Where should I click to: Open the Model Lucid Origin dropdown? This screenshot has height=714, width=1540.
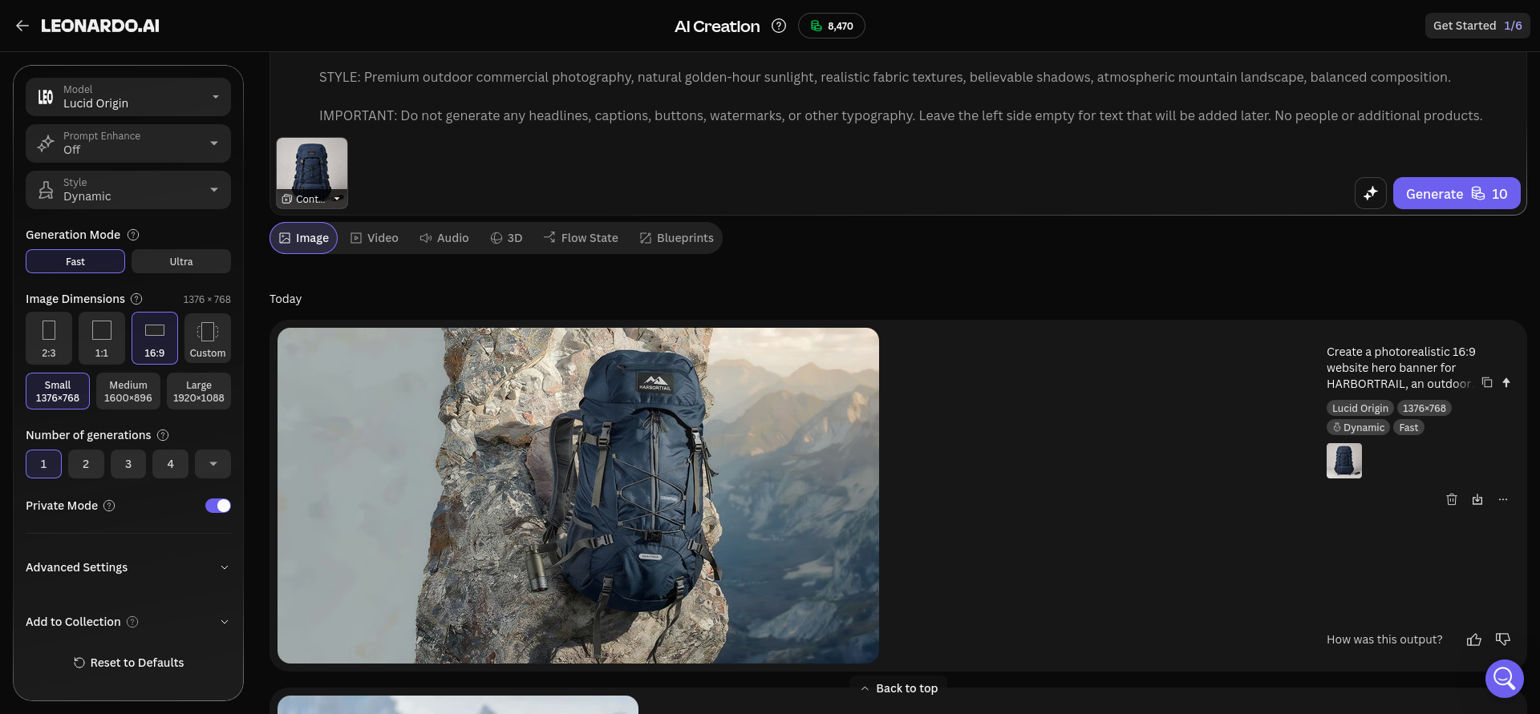[128, 97]
